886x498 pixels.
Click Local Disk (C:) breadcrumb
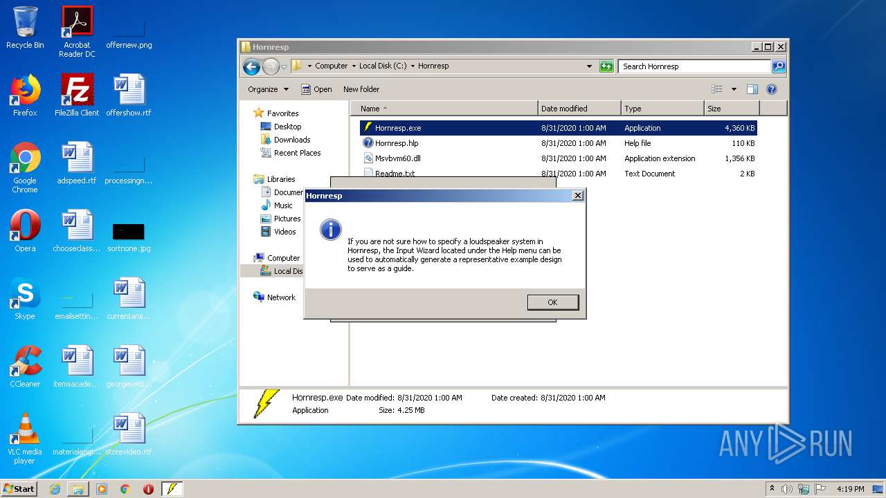tap(382, 66)
